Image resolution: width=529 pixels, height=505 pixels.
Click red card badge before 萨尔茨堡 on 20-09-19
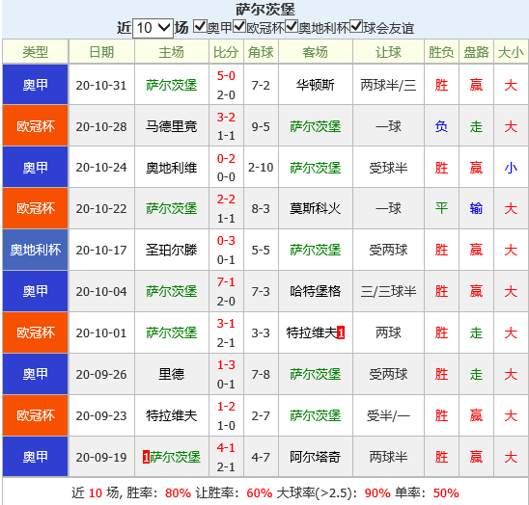click(x=146, y=457)
